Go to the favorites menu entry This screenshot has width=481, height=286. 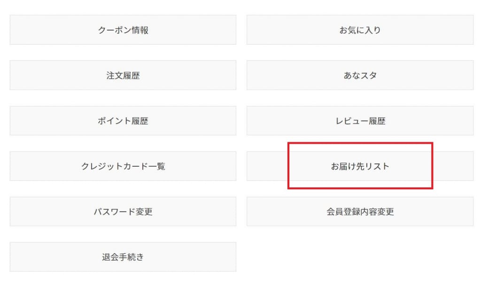(360, 30)
